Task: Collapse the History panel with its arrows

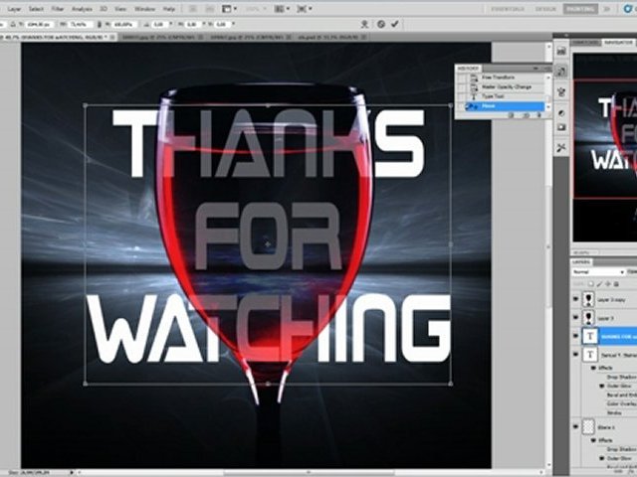Action: click(x=540, y=68)
